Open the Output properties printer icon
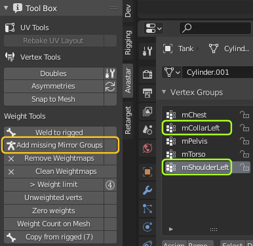Viewport: 253px width, 246px height. pos(147,93)
